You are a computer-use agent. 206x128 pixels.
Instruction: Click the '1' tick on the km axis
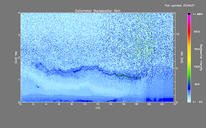(19, 80)
